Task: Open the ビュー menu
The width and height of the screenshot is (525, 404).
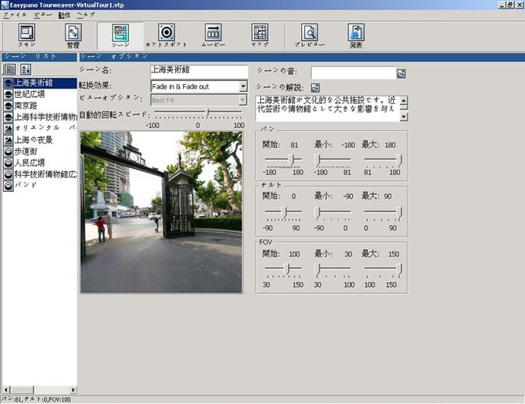Action: pos(43,15)
